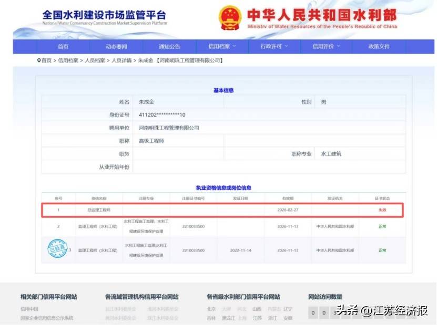Click the 全国水利建设市场监管平台 site title

(104, 15)
